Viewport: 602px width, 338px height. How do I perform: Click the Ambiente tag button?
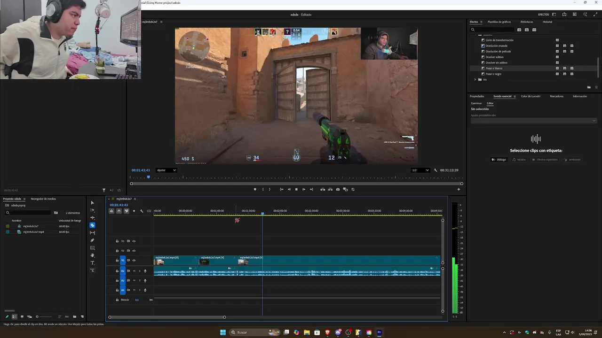tap(573, 160)
